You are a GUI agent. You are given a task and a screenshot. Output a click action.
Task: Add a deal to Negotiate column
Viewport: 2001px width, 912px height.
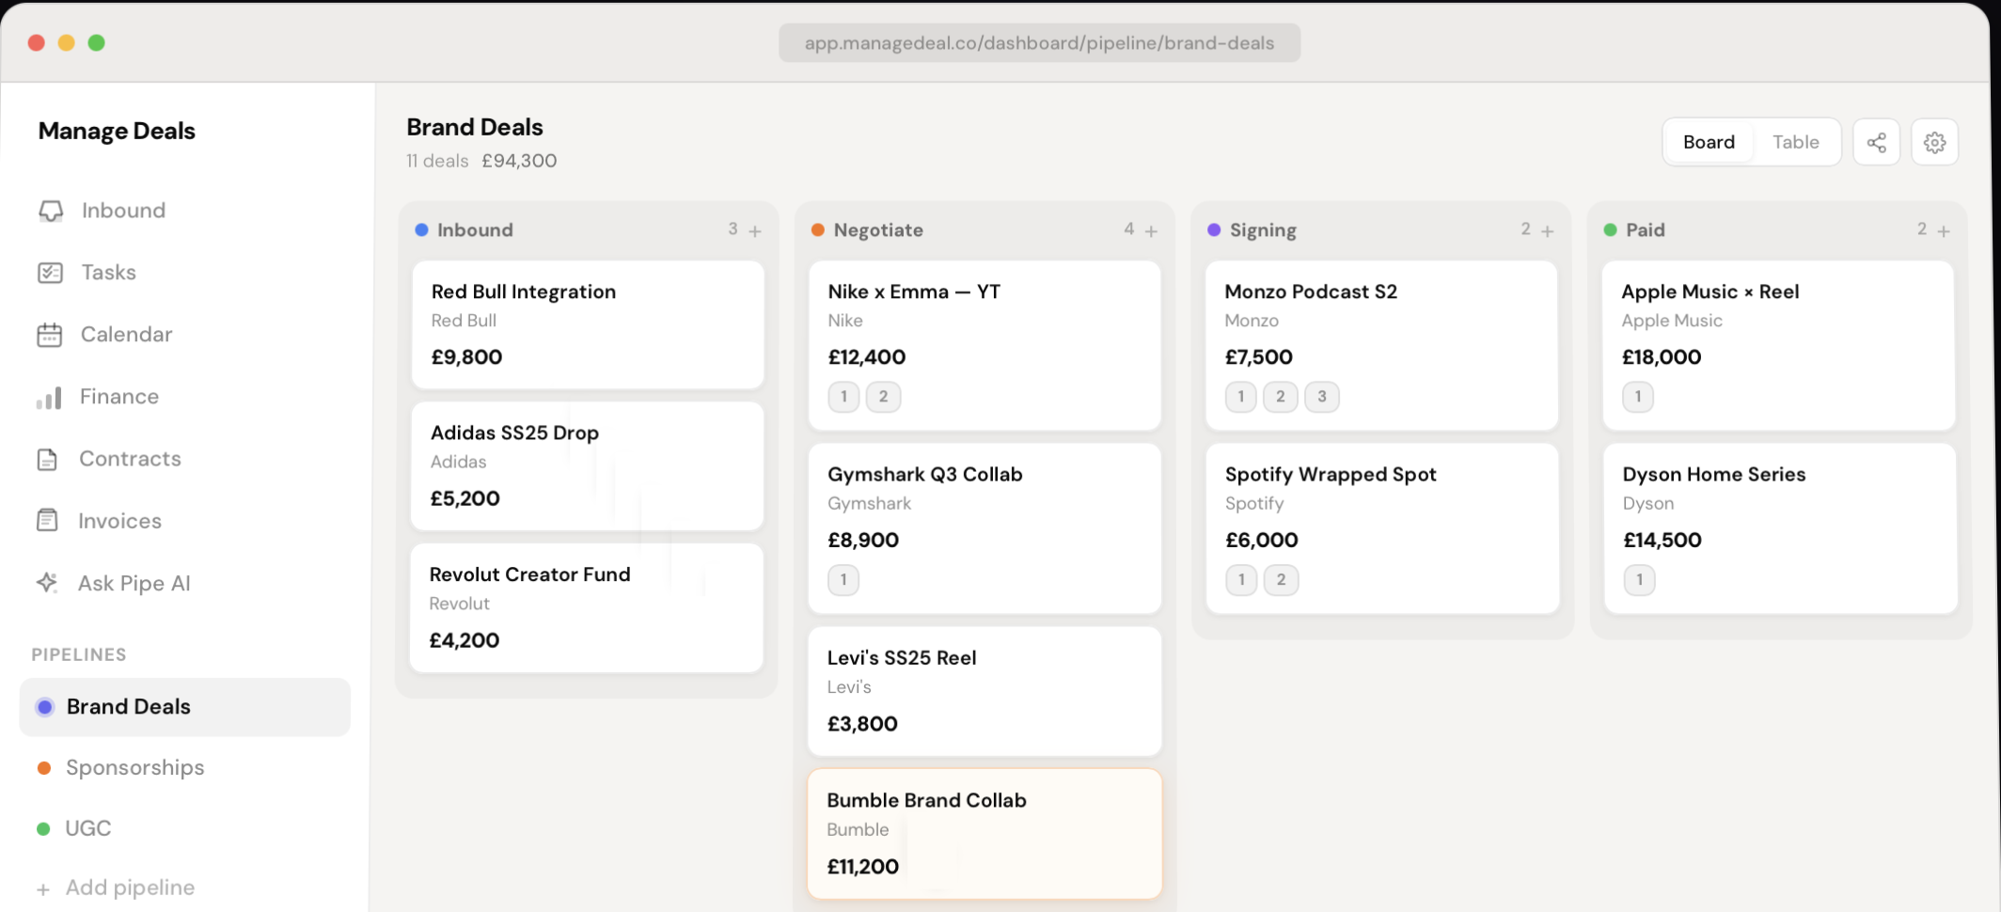1151,230
